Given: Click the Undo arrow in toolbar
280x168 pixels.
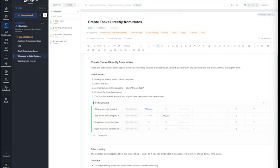Looking at the screenshot, I should 115,46.
